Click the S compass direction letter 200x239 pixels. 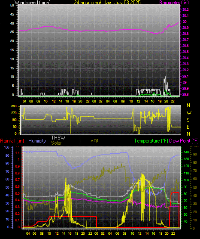coord(188,120)
